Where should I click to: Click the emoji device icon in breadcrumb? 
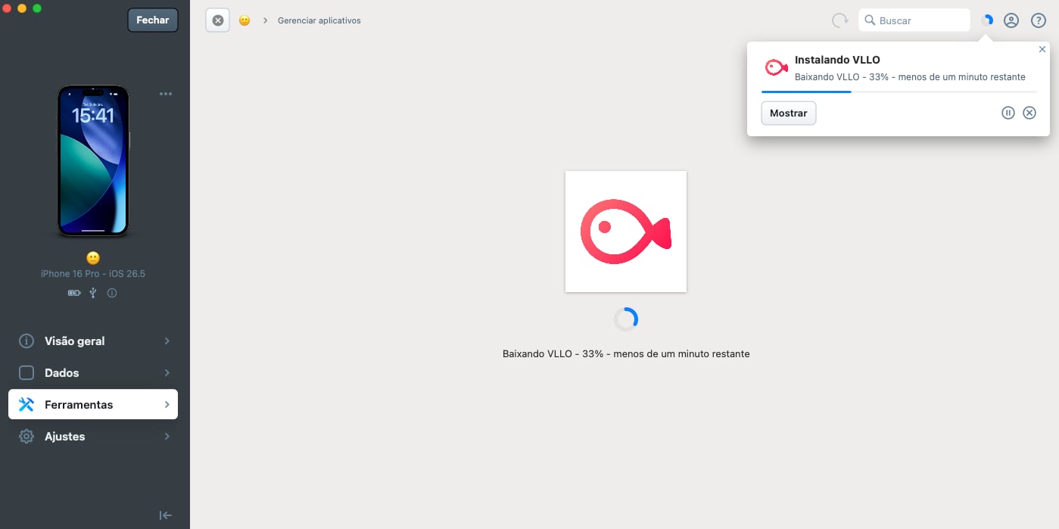(x=245, y=20)
